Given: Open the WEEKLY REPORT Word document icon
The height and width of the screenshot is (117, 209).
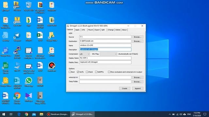Looking at the screenshot, I should 40,22.
